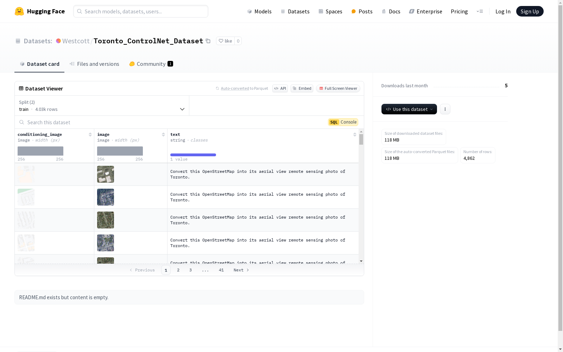Click the dataset viewer vertical scrollbar
The width and height of the screenshot is (563, 352).
(x=361, y=139)
